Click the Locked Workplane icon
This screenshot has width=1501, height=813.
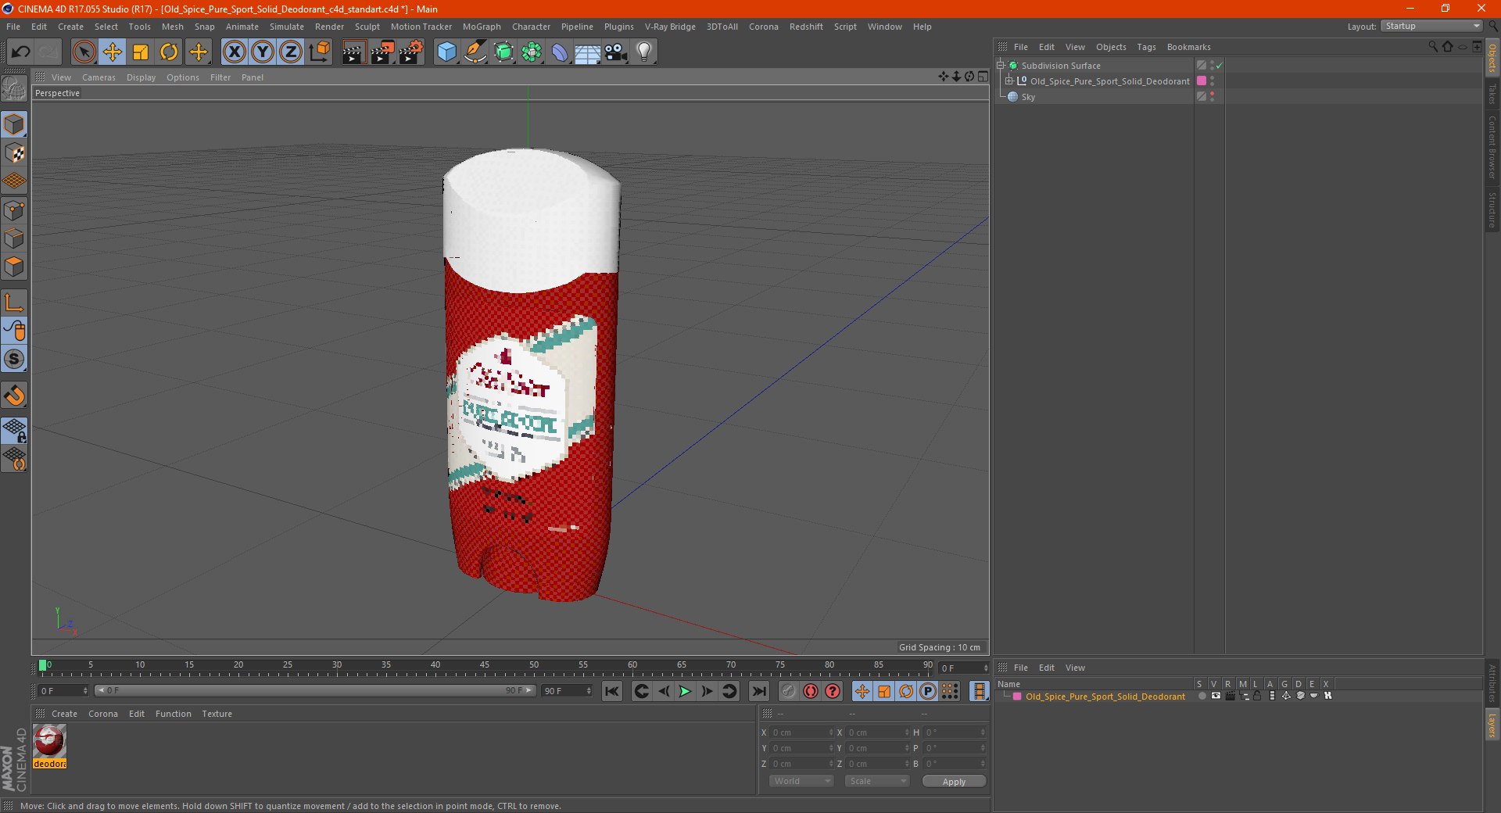point(14,431)
